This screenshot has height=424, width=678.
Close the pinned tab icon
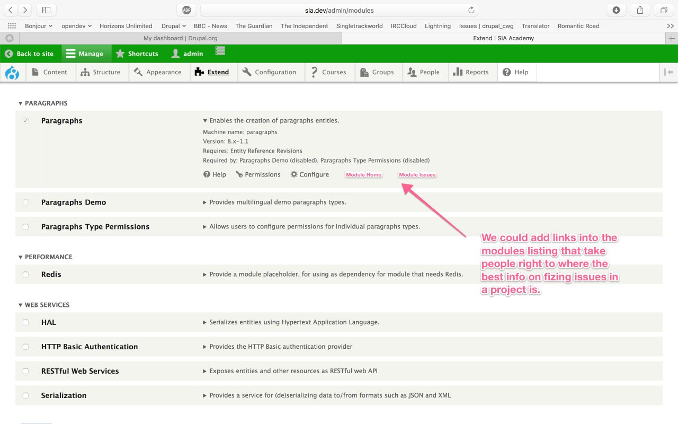click(9, 38)
